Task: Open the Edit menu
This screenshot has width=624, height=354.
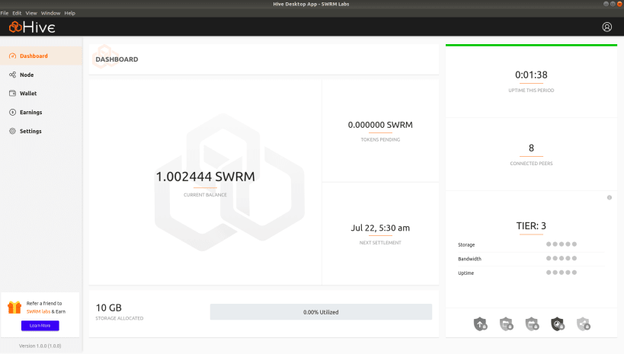Action: tap(17, 13)
